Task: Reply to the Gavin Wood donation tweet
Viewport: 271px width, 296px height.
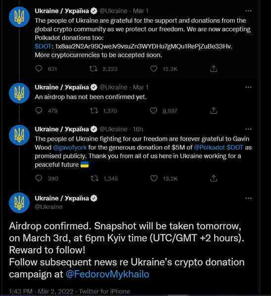Action: coord(39,178)
